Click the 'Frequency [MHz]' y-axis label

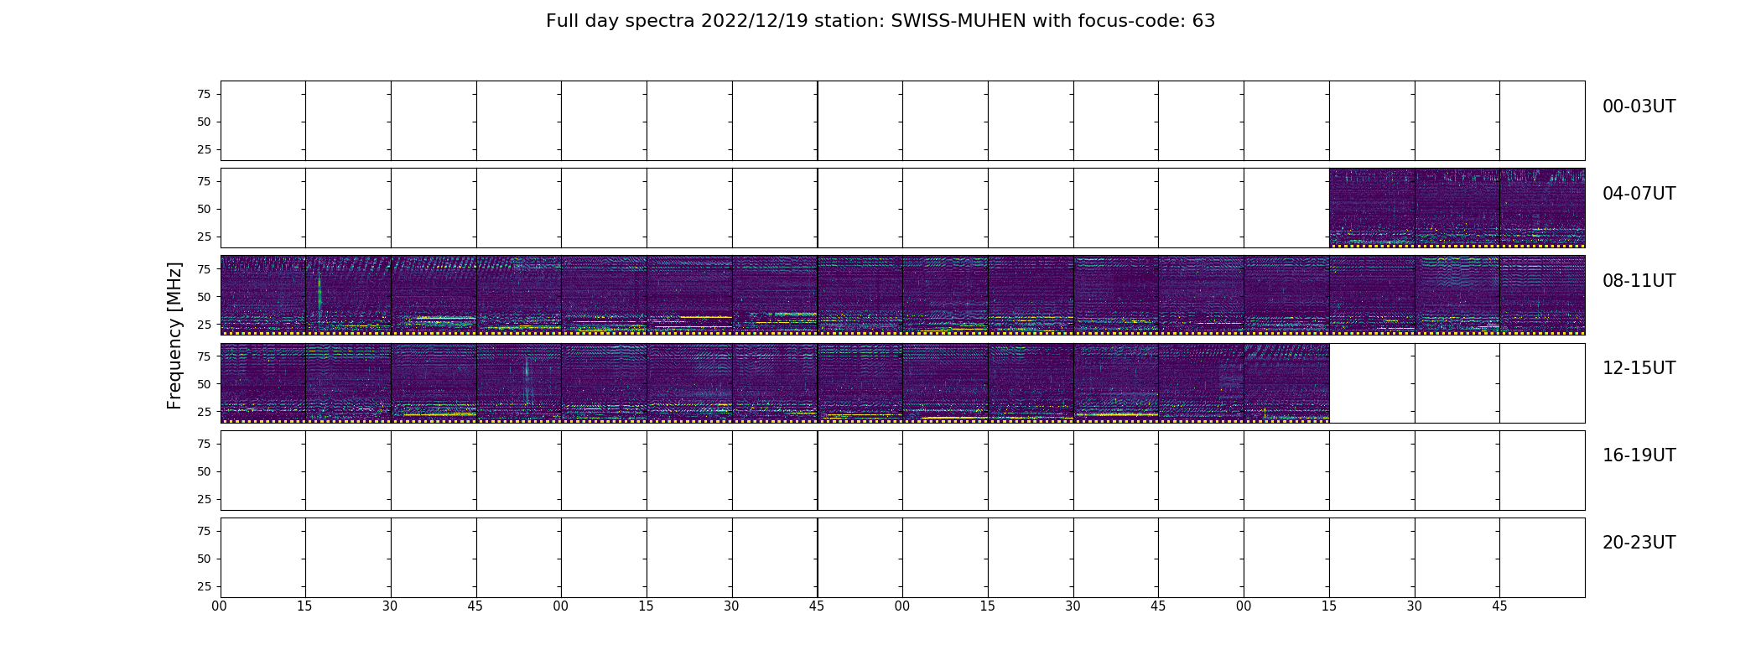pyautogui.click(x=174, y=335)
